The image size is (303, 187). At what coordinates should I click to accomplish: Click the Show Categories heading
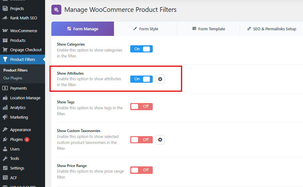(71, 44)
